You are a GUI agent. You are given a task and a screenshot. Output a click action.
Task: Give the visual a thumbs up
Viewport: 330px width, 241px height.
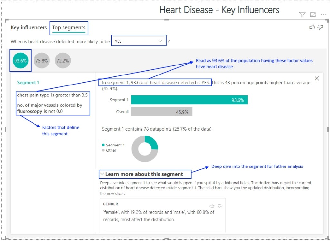point(312,27)
